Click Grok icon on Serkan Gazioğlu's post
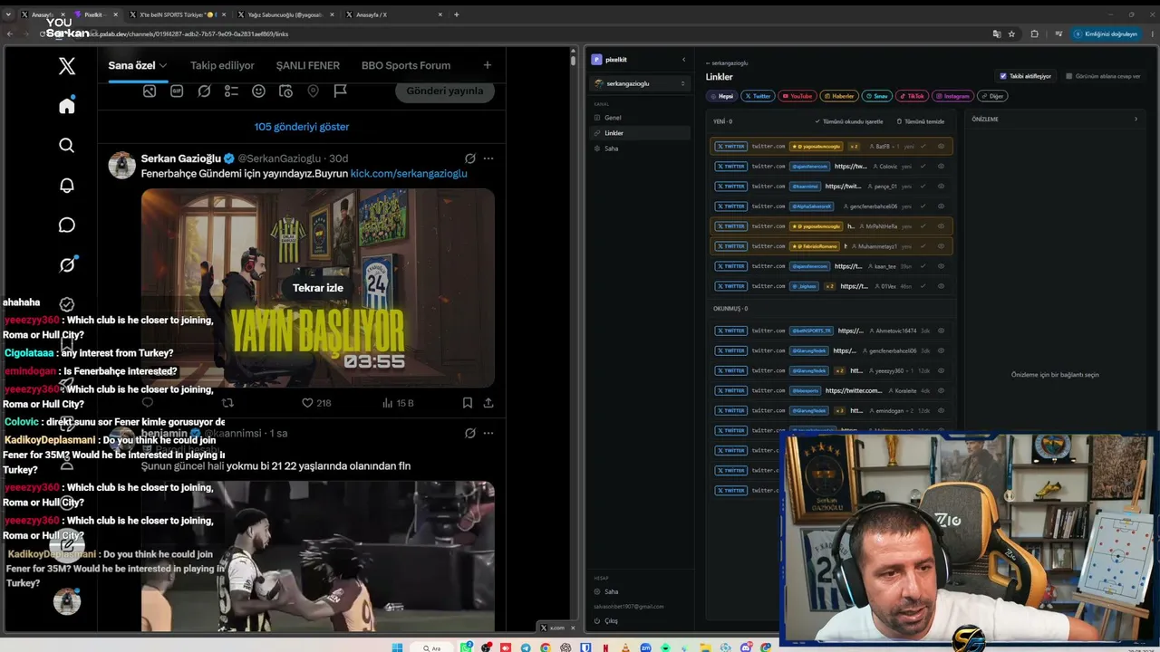1160x652 pixels. coord(469,158)
